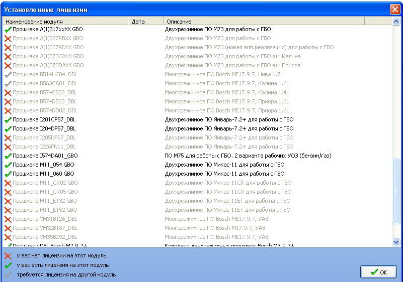Click description 'Многорежимное ПО Bosch ME17.9.7, Калина 1.4L'

point(227,92)
